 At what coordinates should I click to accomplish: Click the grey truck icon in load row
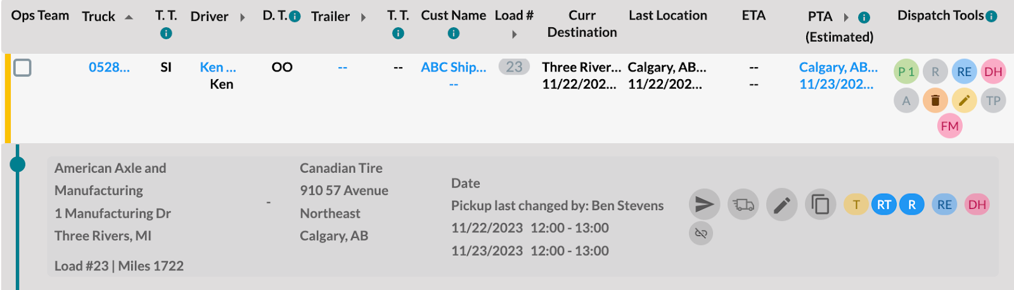[743, 205]
